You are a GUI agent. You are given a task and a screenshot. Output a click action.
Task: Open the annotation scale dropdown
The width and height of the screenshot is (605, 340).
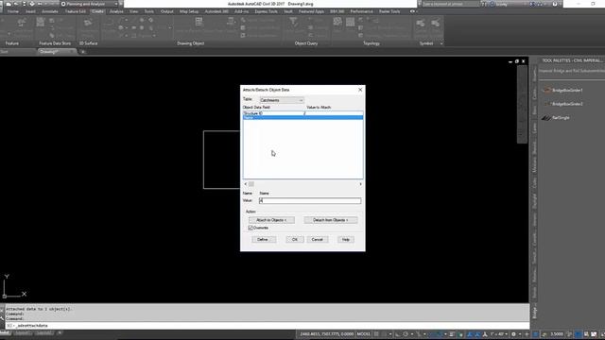click(498, 334)
